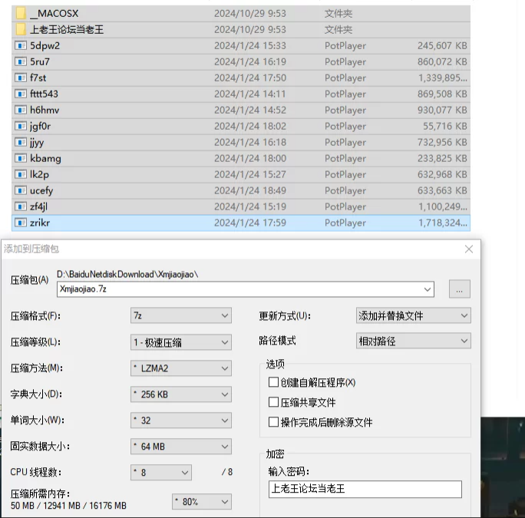Click the date 2024/1/24 18:49
This screenshot has width=525, height=518.
click(x=250, y=190)
